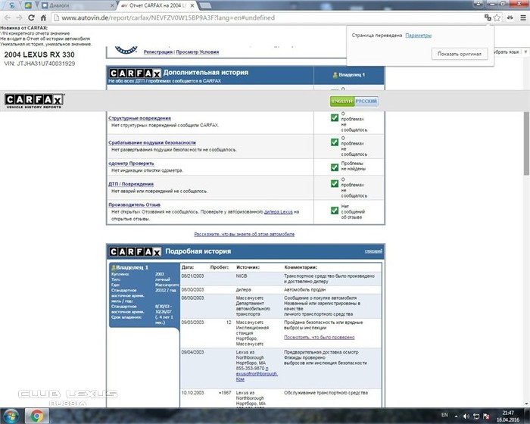This screenshot has width=530, height=424.
Task: Click the 09/03/2003 date row
Action: tap(281, 333)
